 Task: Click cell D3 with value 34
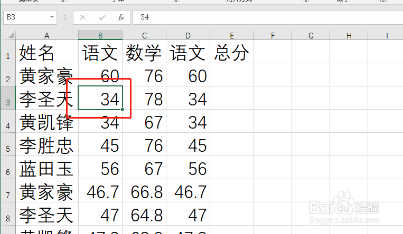188,98
